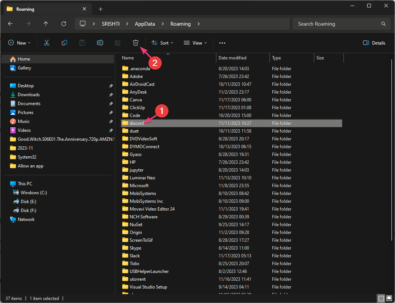Image resolution: width=395 pixels, height=303 pixels.
Task: Rename the selected folder via toolbar icon
Action: click(100, 43)
